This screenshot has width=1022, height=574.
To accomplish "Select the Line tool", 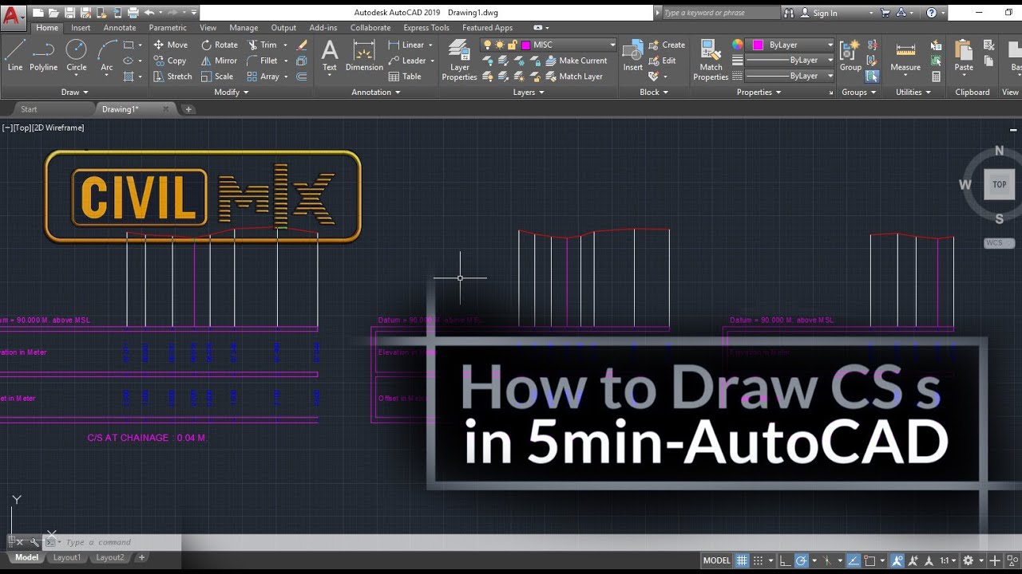I will pos(15,55).
